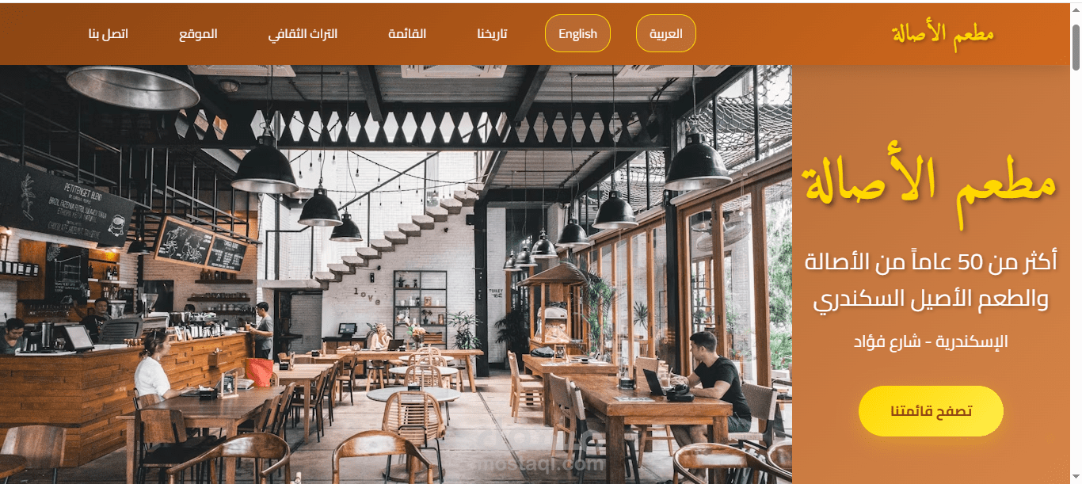Click the الإسكندرية - شارع فؤاد address text
Image resolution: width=1082 pixels, height=484 pixels.
click(931, 341)
